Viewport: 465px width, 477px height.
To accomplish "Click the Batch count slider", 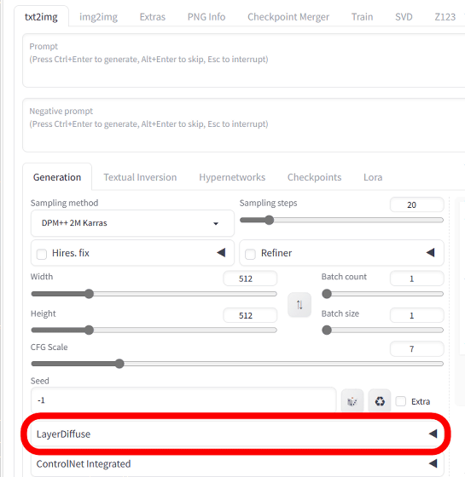I will pyautogui.click(x=383, y=294).
